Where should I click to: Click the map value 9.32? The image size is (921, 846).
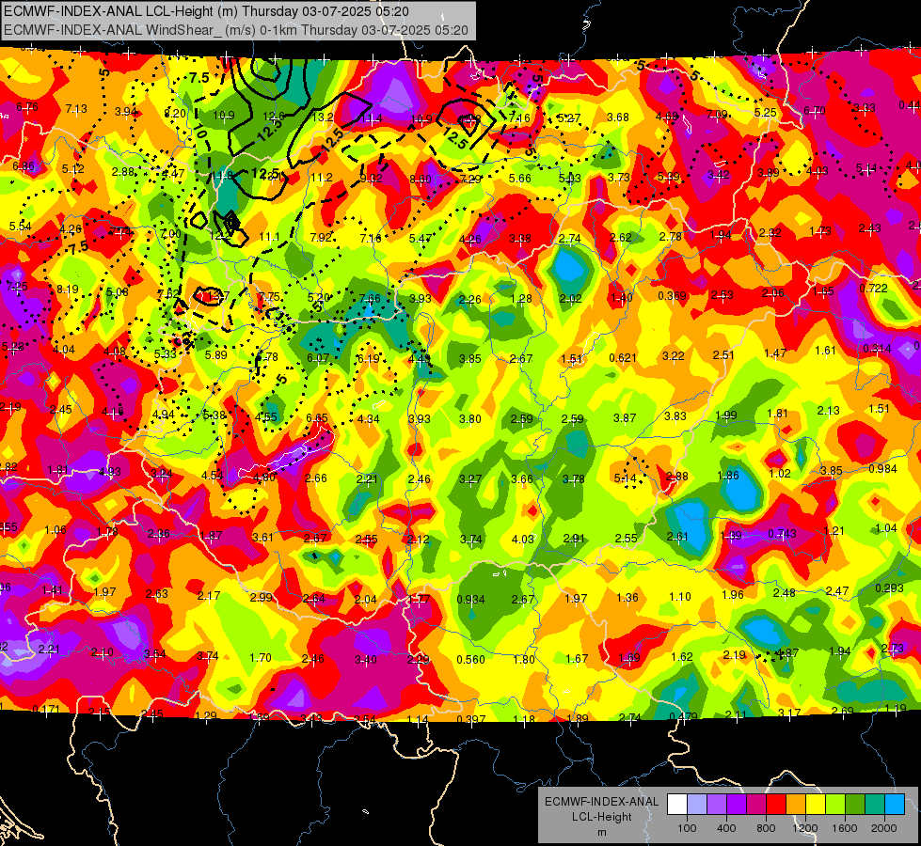(x=372, y=178)
